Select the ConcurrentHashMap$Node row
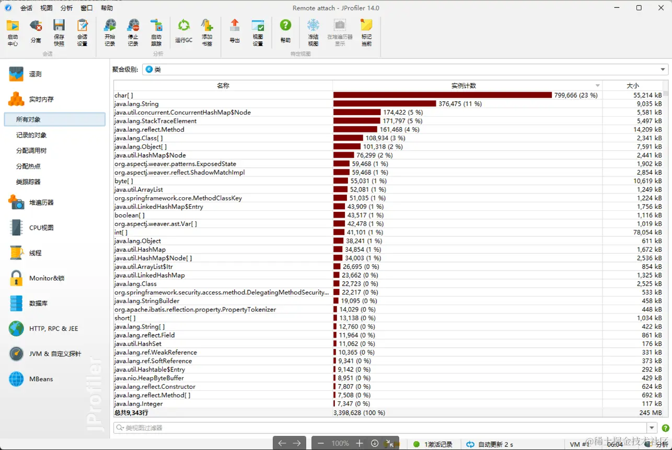Screen dimensions: 672x450 388,112
